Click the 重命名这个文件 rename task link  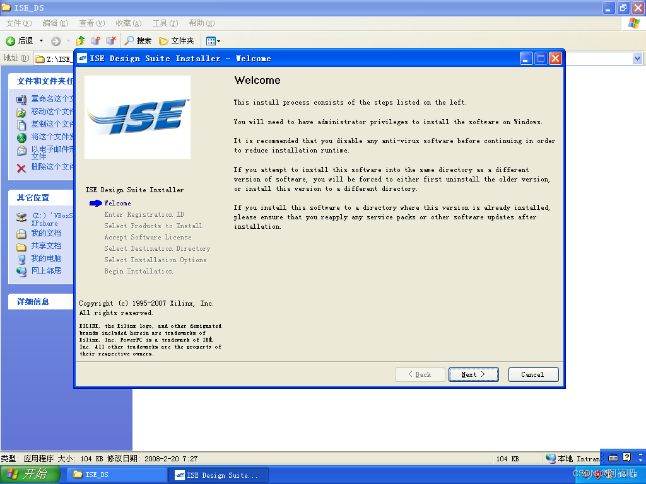(52, 99)
